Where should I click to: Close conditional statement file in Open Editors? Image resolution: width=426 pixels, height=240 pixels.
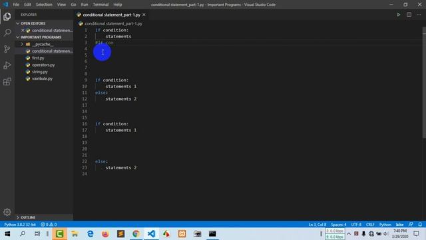[x=23, y=31]
